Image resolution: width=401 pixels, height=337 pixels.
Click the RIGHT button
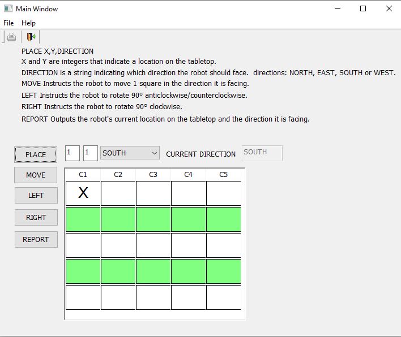(36, 217)
